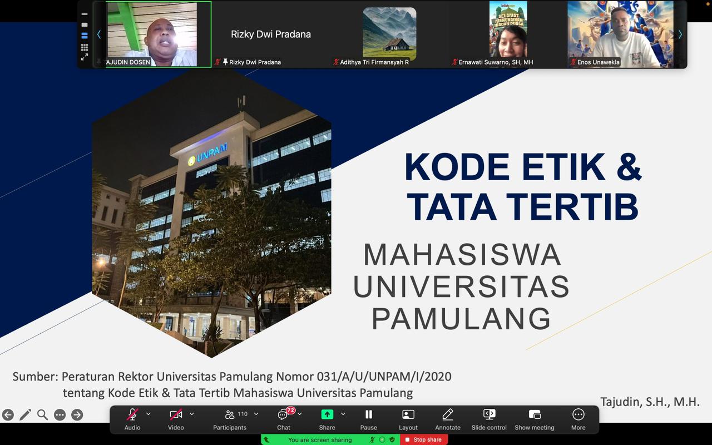This screenshot has height=445, width=712.
Task: Open the More options menu
Action: click(578, 419)
